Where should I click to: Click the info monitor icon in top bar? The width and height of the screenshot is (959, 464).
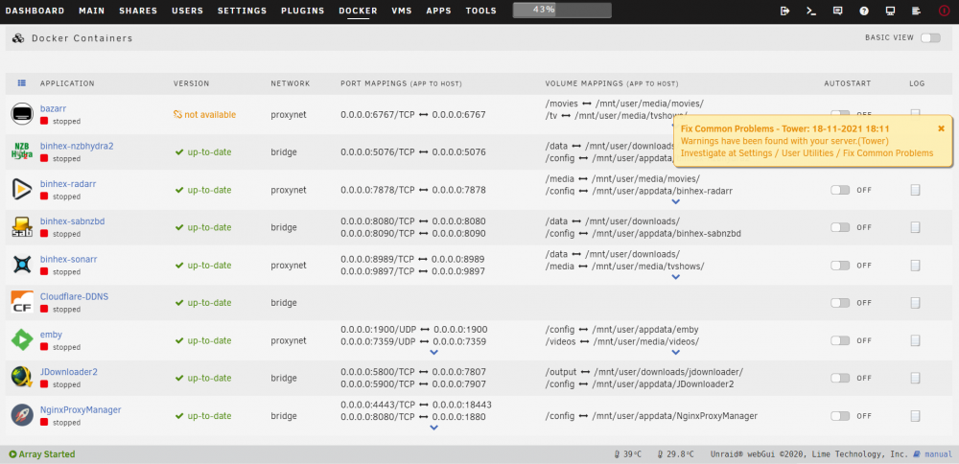tap(891, 11)
